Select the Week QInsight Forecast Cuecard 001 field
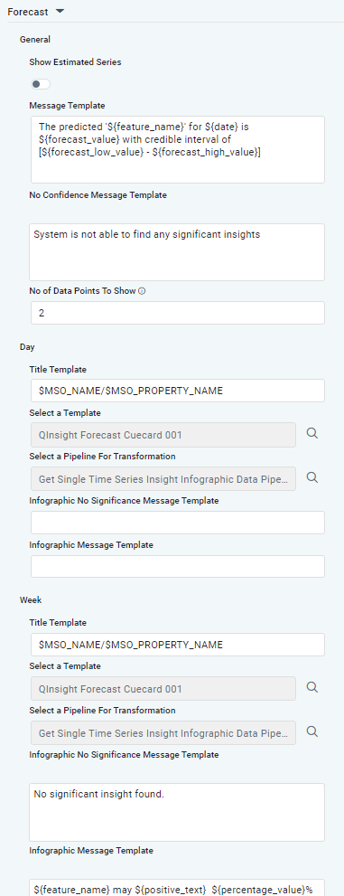The height and width of the screenshot is (896, 344). coord(163,689)
